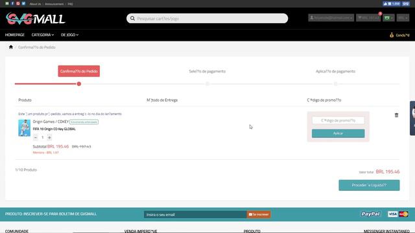Open the BRL currency dropdown
Viewport: 415px width, 233px height.
pyautogui.click(x=403, y=17)
